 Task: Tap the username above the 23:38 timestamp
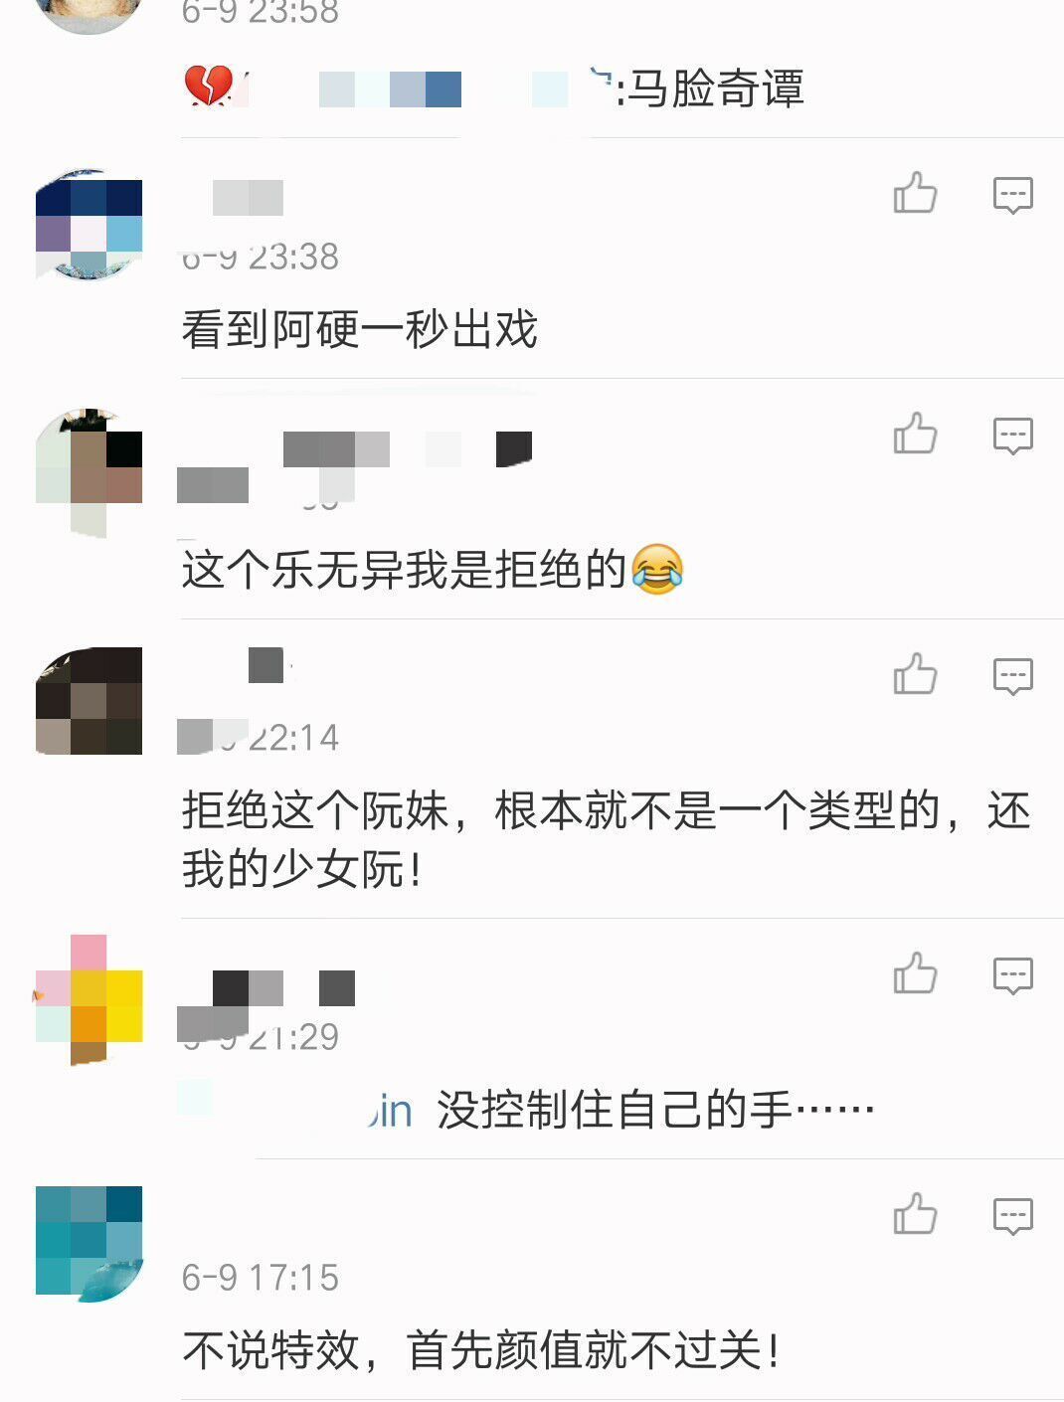click(x=248, y=198)
